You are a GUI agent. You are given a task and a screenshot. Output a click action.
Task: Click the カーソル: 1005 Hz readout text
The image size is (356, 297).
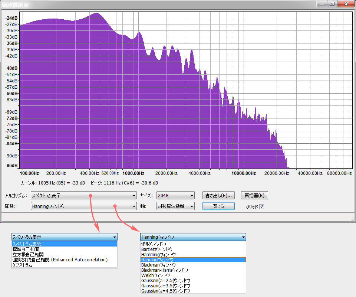53,183
